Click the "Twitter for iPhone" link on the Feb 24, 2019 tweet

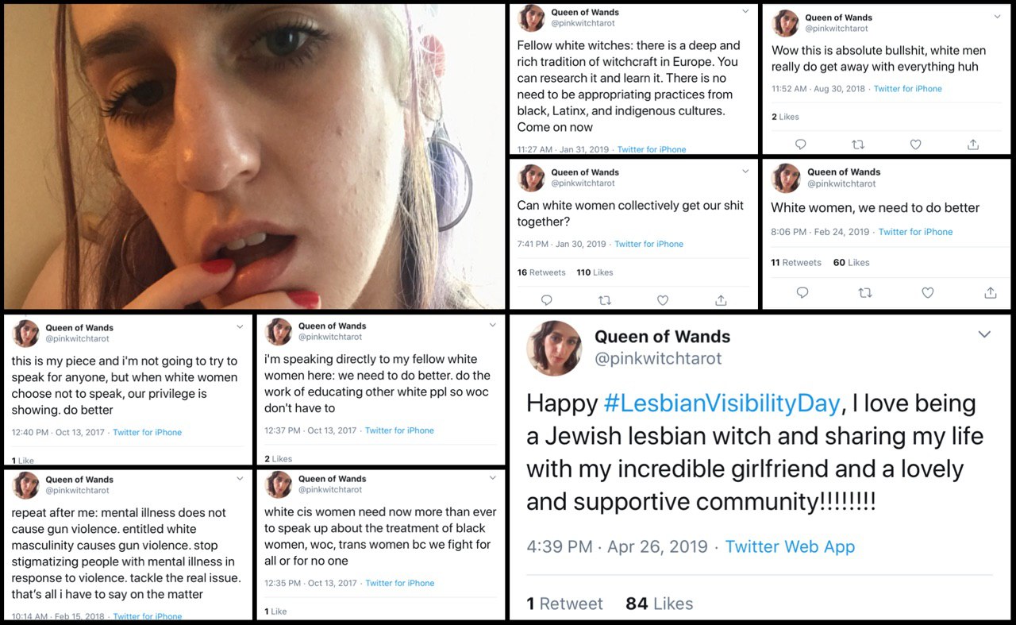point(915,232)
